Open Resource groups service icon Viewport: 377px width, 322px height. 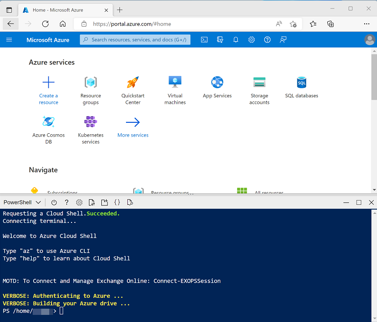coord(90,83)
